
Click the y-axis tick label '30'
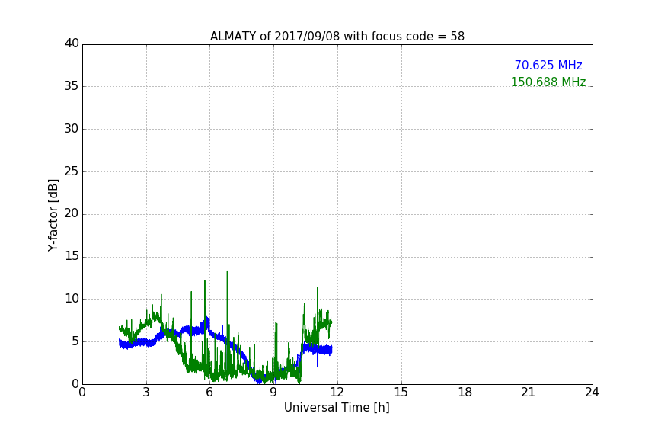point(72,129)
